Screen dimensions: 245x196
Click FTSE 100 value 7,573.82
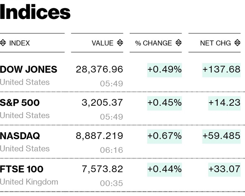[x=102, y=169]
